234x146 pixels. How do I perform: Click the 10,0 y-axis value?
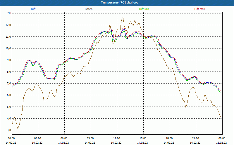click(x=8, y=48)
